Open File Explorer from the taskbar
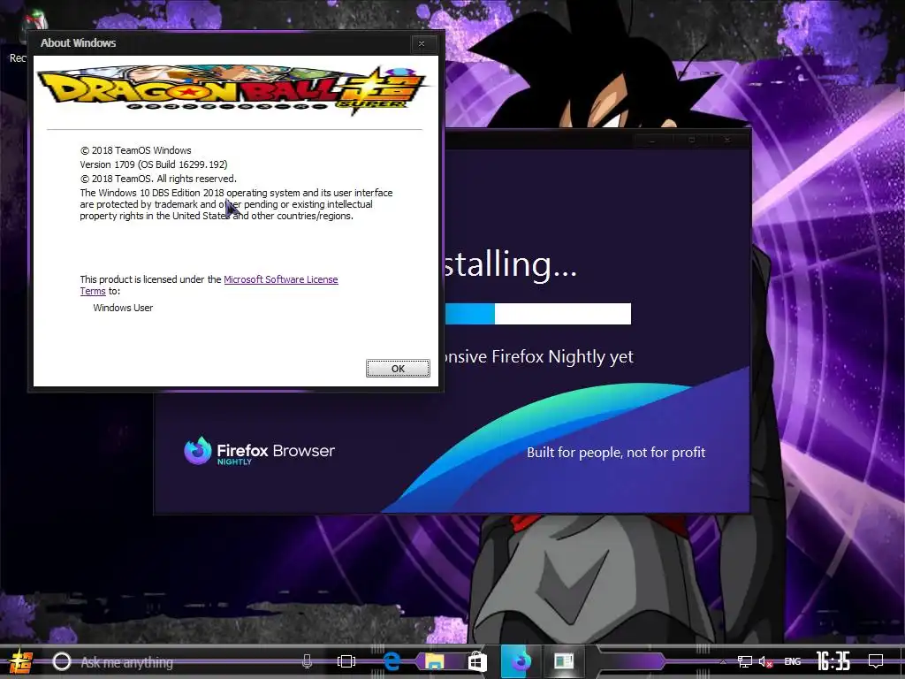905x679 pixels. pyautogui.click(x=434, y=661)
